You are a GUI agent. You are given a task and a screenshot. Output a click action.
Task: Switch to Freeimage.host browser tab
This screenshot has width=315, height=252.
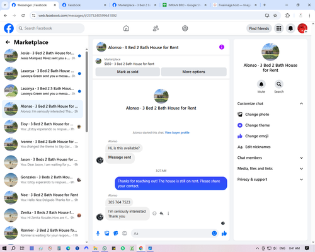[235, 5]
